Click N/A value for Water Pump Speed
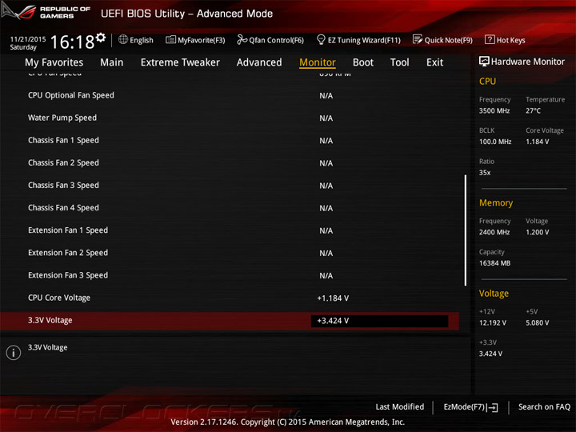This screenshot has width=576, height=432. coord(326,118)
